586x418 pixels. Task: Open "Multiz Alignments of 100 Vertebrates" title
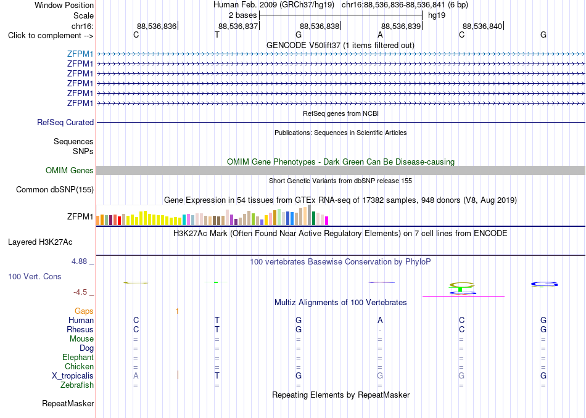coord(340,303)
